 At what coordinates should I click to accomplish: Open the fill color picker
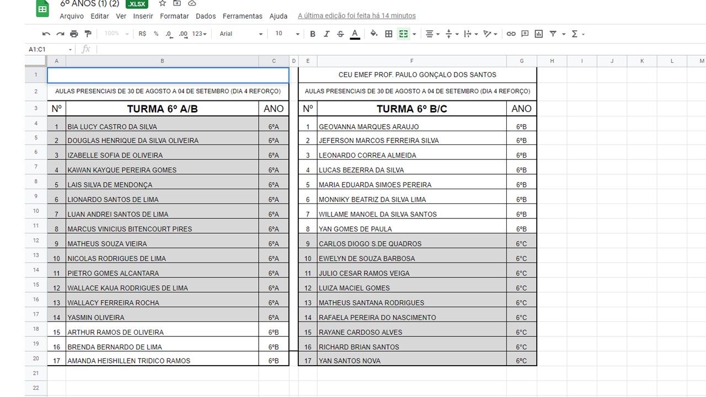[x=374, y=34]
